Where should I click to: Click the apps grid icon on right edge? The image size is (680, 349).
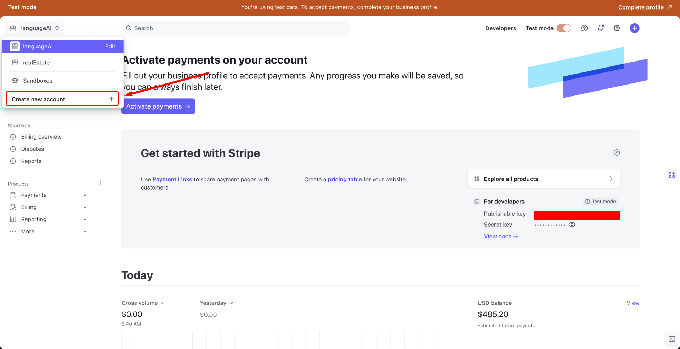pos(672,175)
